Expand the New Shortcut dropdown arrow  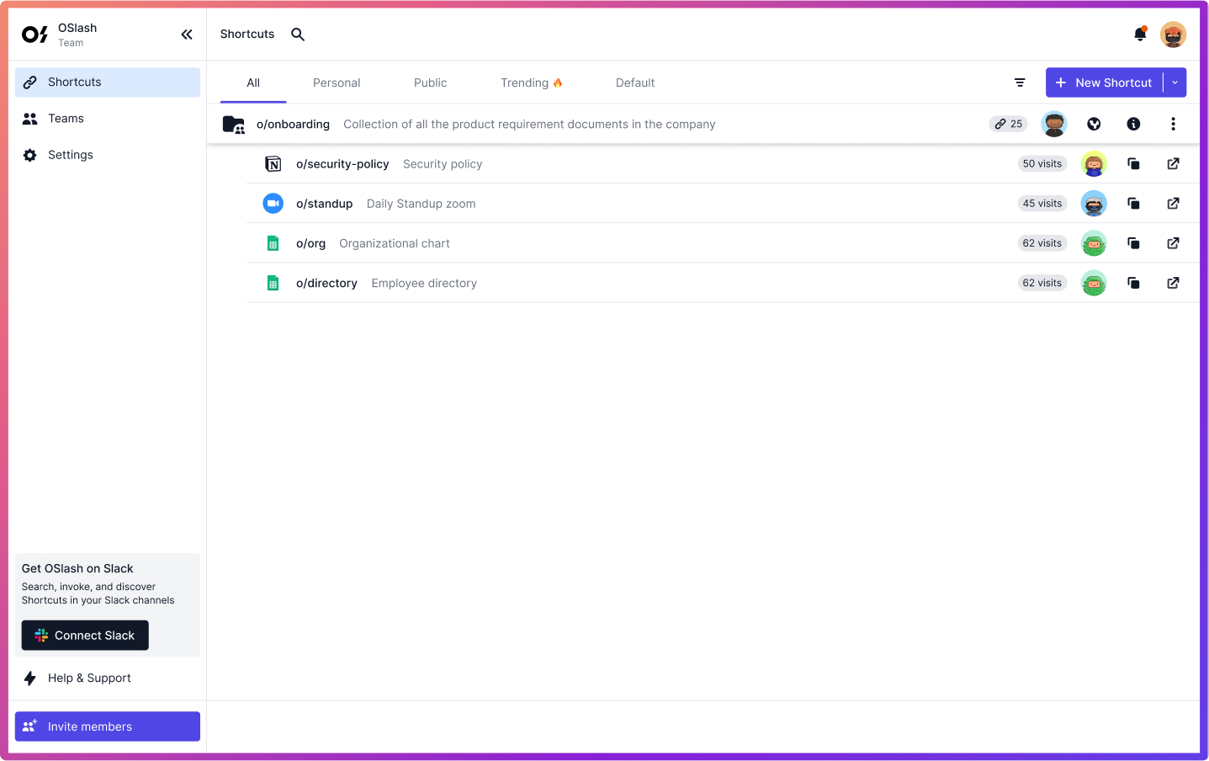tap(1175, 82)
